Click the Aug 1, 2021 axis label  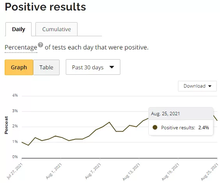click(x=54, y=171)
